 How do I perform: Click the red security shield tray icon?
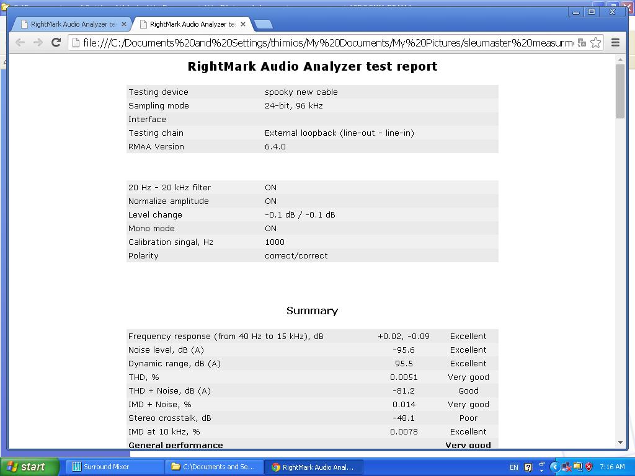tap(589, 467)
